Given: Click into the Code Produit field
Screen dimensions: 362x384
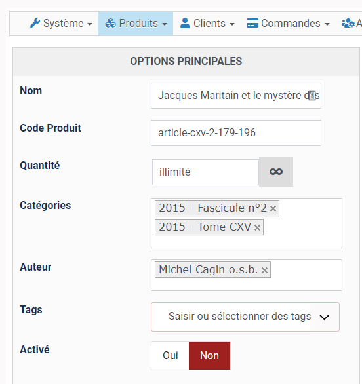Looking at the screenshot, I should [236, 133].
